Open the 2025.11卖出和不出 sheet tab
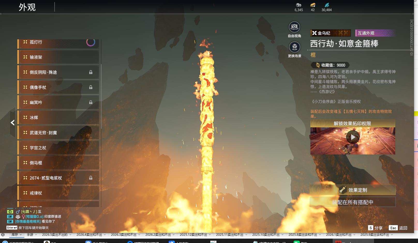 point(230,235)
